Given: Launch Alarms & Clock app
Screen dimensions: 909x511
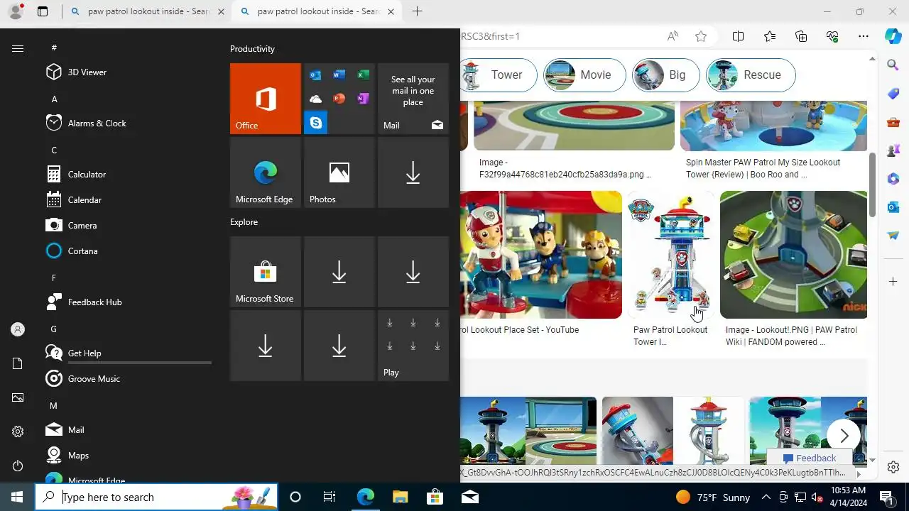Looking at the screenshot, I should (x=128, y=123).
